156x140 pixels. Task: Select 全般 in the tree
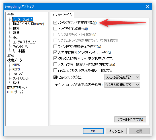click(x=11, y=15)
